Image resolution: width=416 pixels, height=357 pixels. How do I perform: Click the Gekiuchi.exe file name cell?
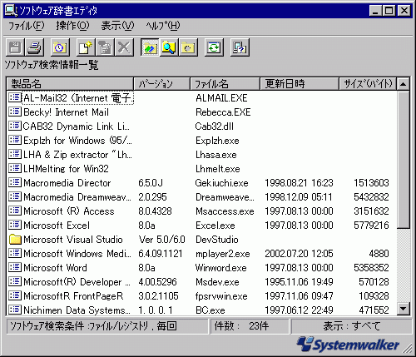(221, 183)
